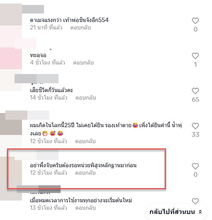The width and height of the screenshot is (212, 220).
Task: Reply to the 21 นาที ที่แล้ว comment
Action: 80,28
